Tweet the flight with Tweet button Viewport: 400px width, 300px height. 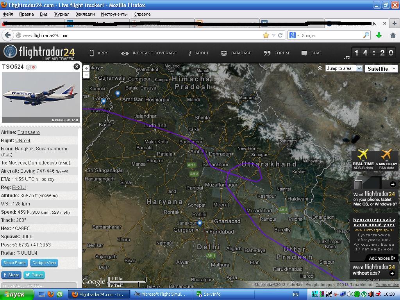[x=34, y=275]
